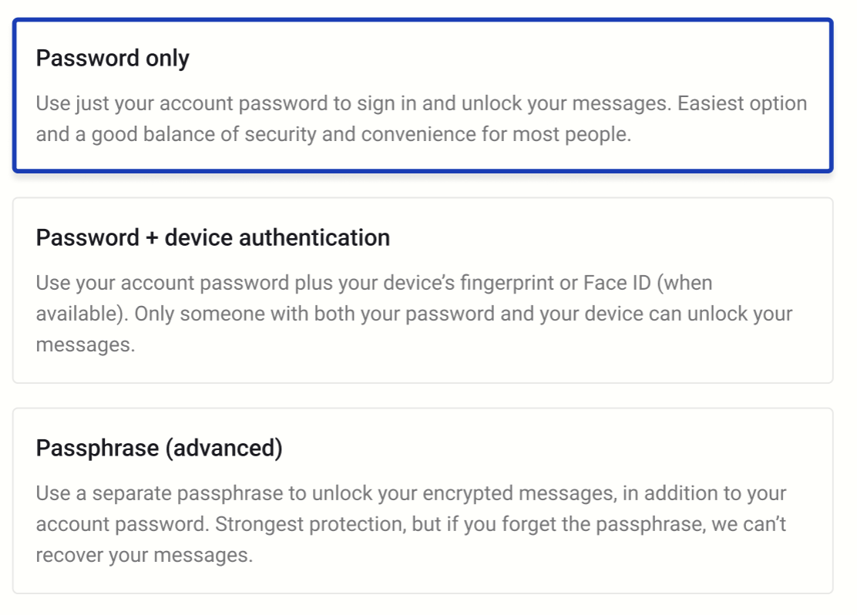Image resolution: width=857 pixels, height=615 pixels.
Task: Select the Passphrase (advanced) option card
Action: point(422,500)
